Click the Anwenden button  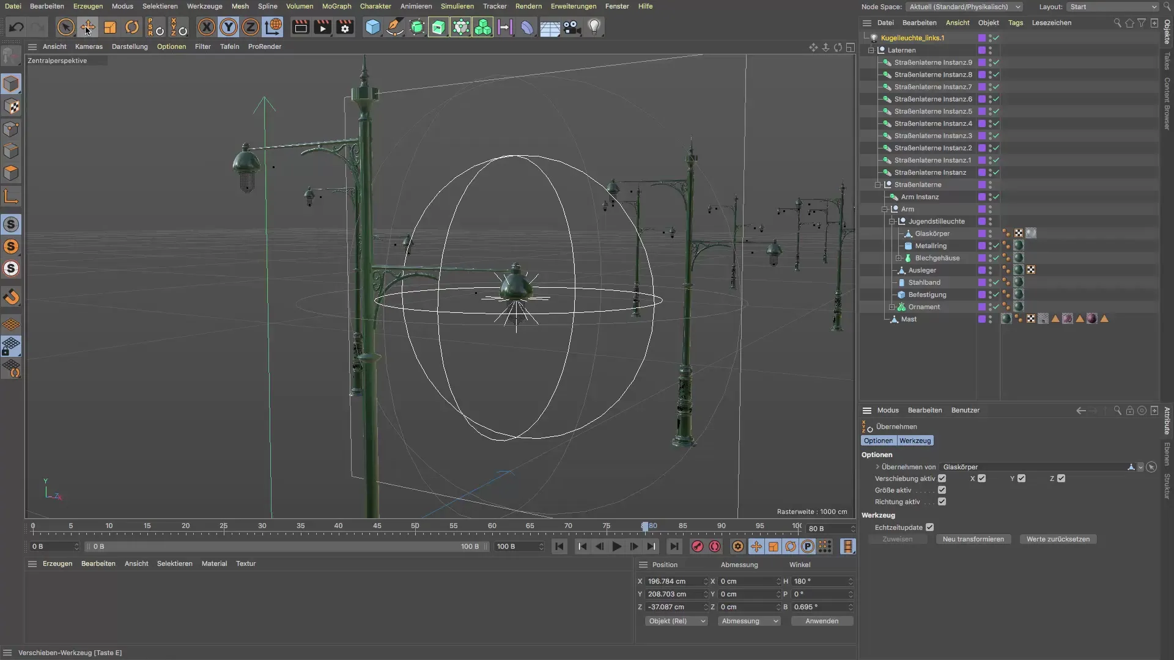pos(822,621)
